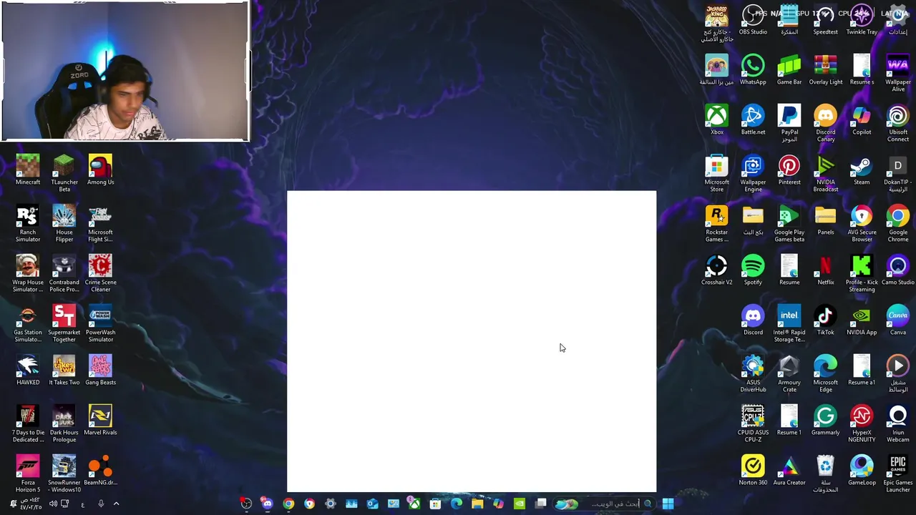This screenshot has height=515, width=916.
Task: Open the Grammarly desktop shortcut
Action: coord(825,421)
